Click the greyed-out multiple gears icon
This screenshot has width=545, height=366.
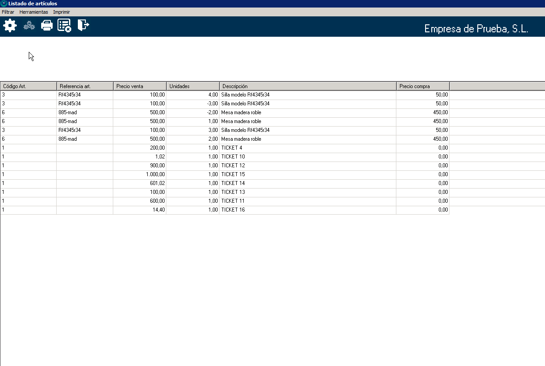point(29,26)
